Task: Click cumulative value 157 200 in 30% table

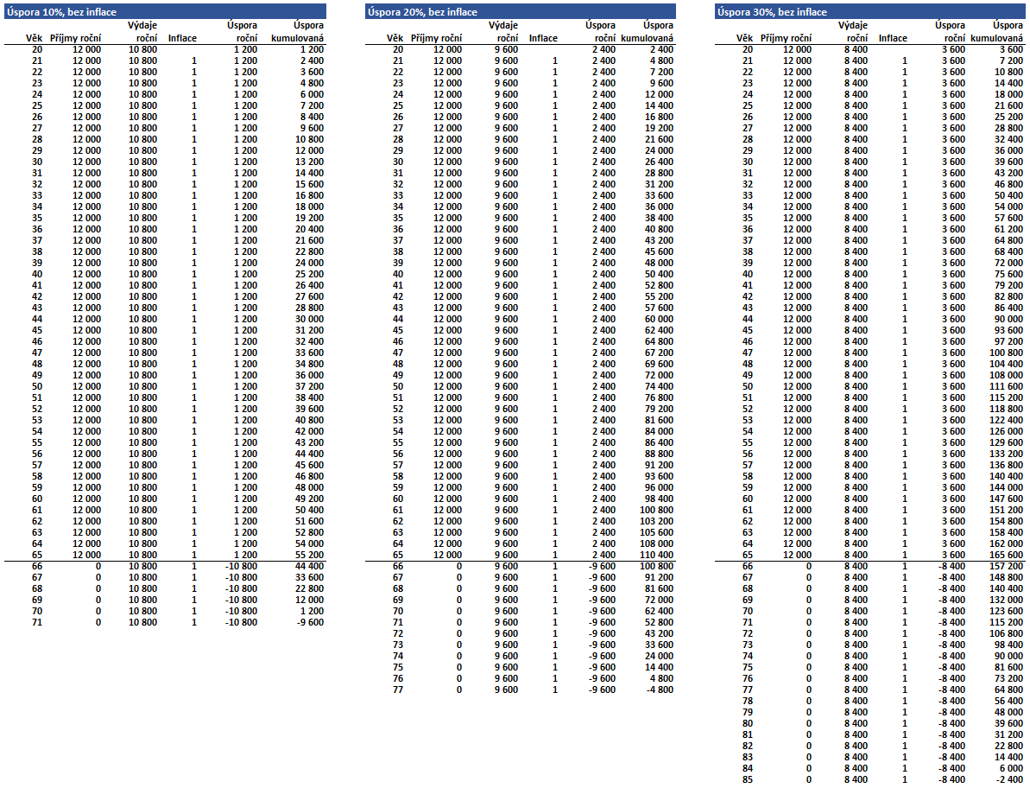Action: click(1006, 566)
